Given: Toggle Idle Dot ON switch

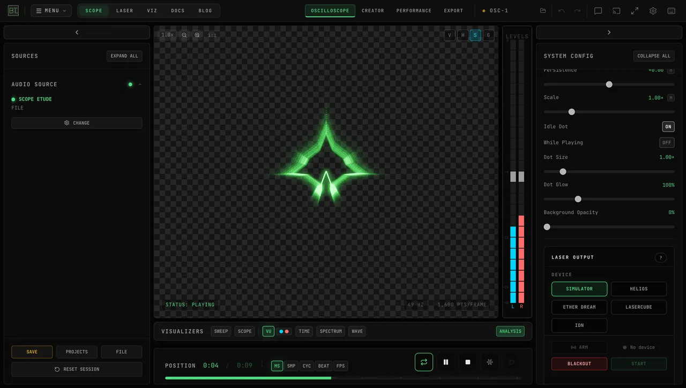Looking at the screenshot, I should (x=668, y=127).
